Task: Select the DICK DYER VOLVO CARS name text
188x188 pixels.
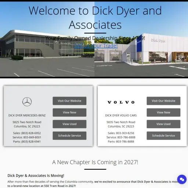Action: [121, 115]
